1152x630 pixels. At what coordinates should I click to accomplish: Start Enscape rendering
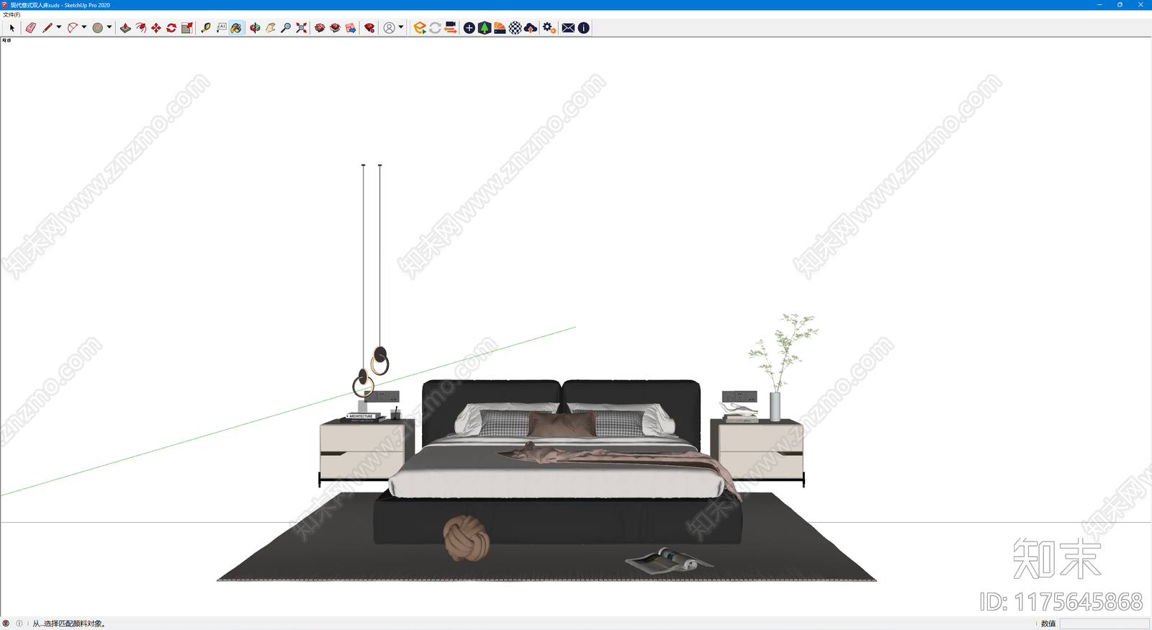(x=420, y=28)
